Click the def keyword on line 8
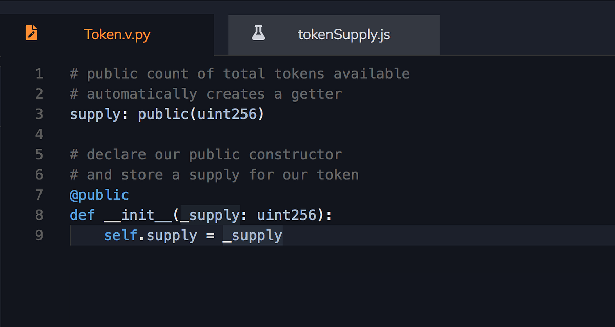Viewport: 615px width, 327px height. click(82, 215)
